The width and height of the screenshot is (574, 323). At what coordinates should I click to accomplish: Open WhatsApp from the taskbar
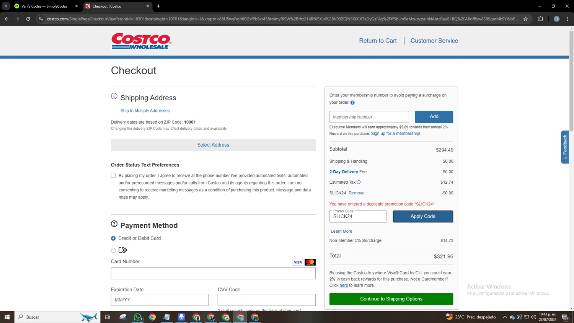click(138, 317)
